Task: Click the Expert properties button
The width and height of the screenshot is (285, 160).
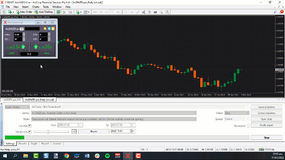Action: (267, 107)
